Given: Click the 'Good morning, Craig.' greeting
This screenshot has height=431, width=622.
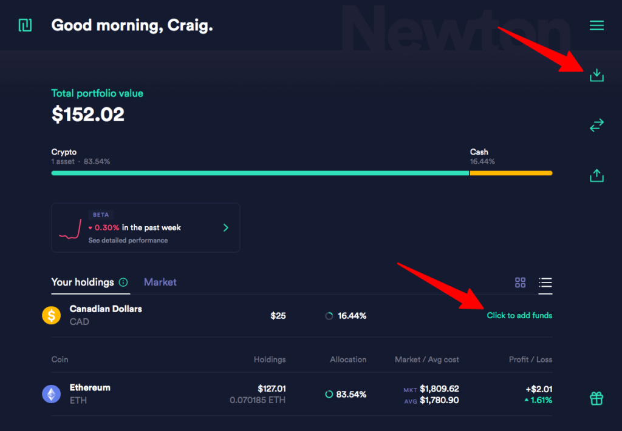Looking at the screenshot, I should point(132,25).
